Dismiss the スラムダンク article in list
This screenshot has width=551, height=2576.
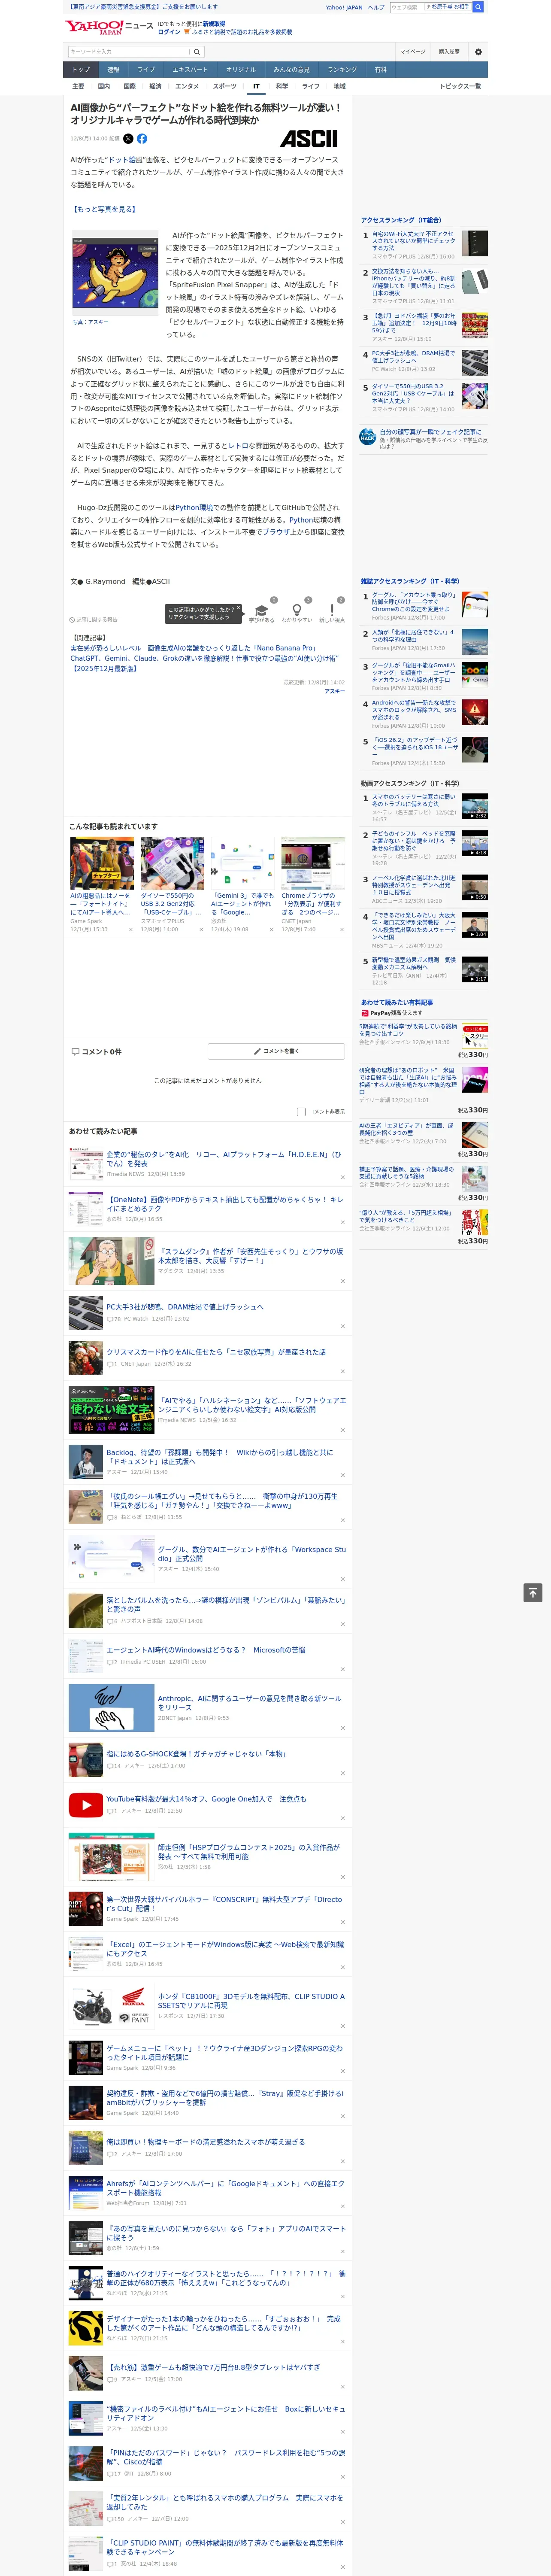pos(343,1281)
